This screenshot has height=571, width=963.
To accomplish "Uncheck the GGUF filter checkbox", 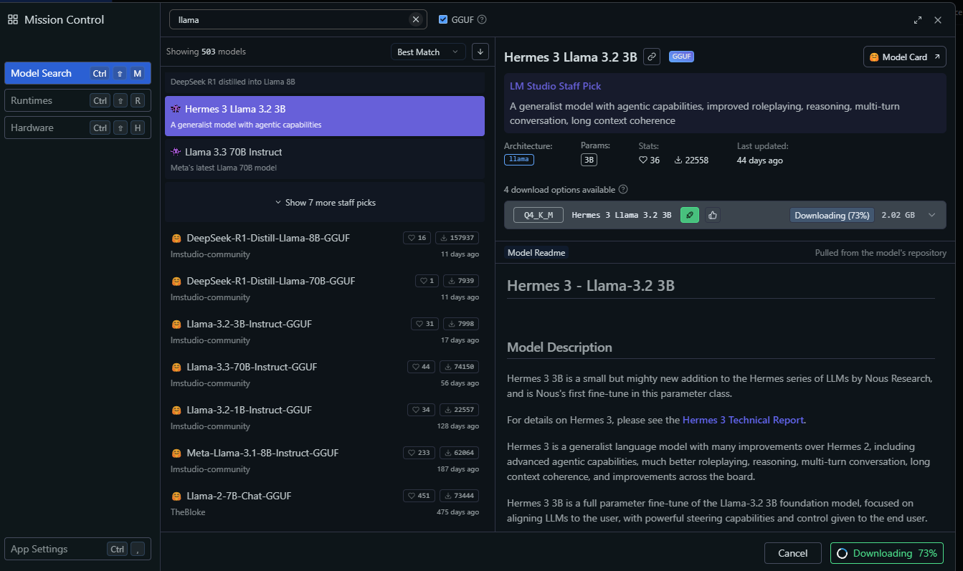I will 443,19.
